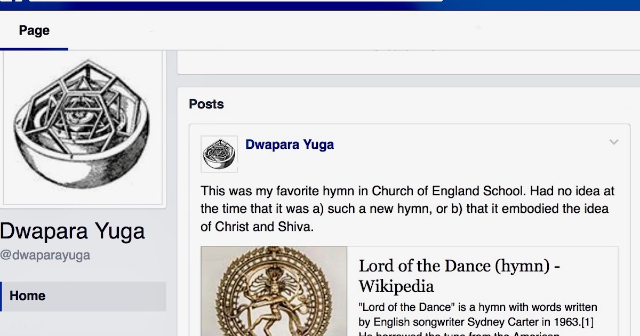Click the small post author avatar
The height and width of the screenshot is (336, 640).
point(219,155)
